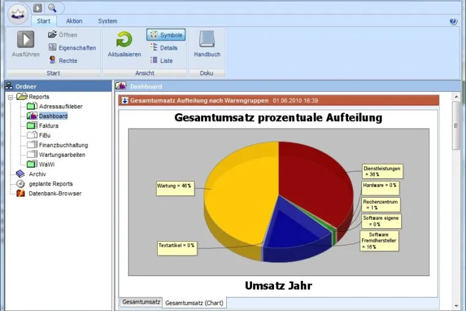Switch the view to Liste
Screen dimensions: 466x311
click(x=161, y=61)
